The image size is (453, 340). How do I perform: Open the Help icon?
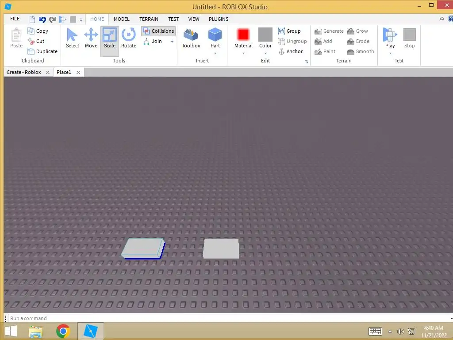tap(450, 19)
